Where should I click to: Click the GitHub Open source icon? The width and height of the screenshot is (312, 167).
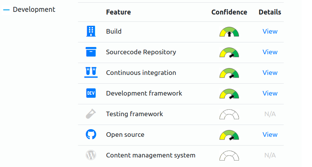tap(91, 135)
